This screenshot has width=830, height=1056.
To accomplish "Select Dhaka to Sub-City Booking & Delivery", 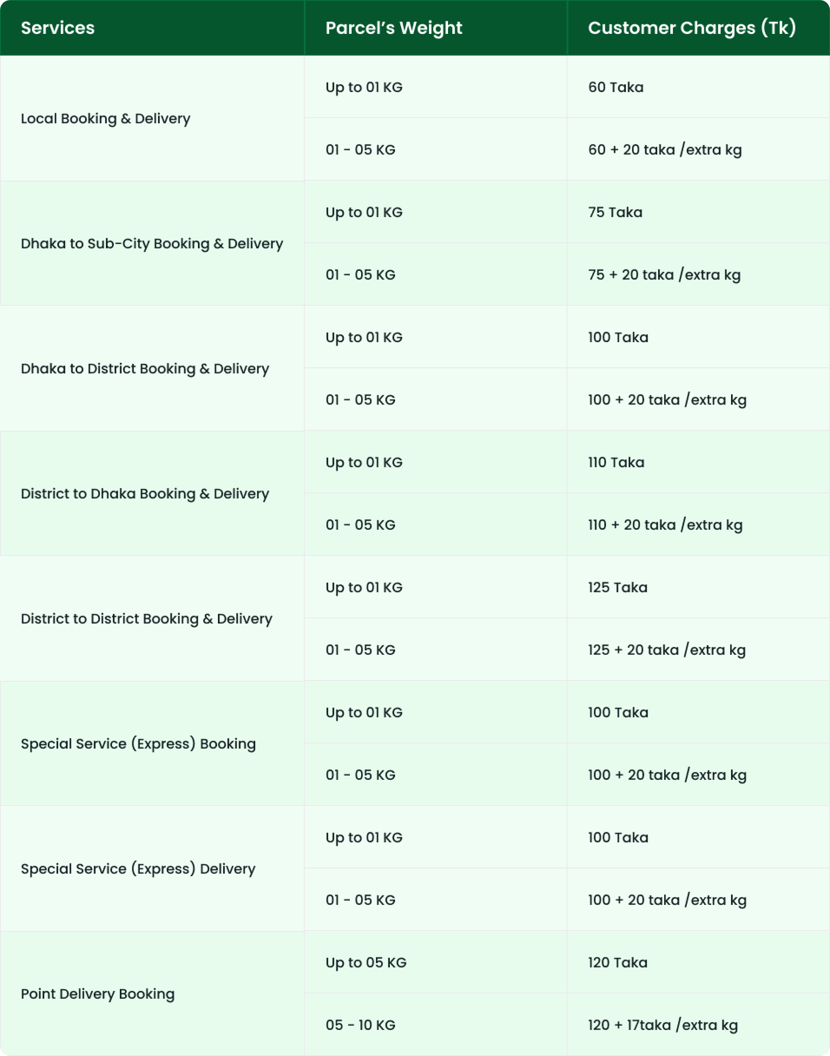I will [152, 244].
